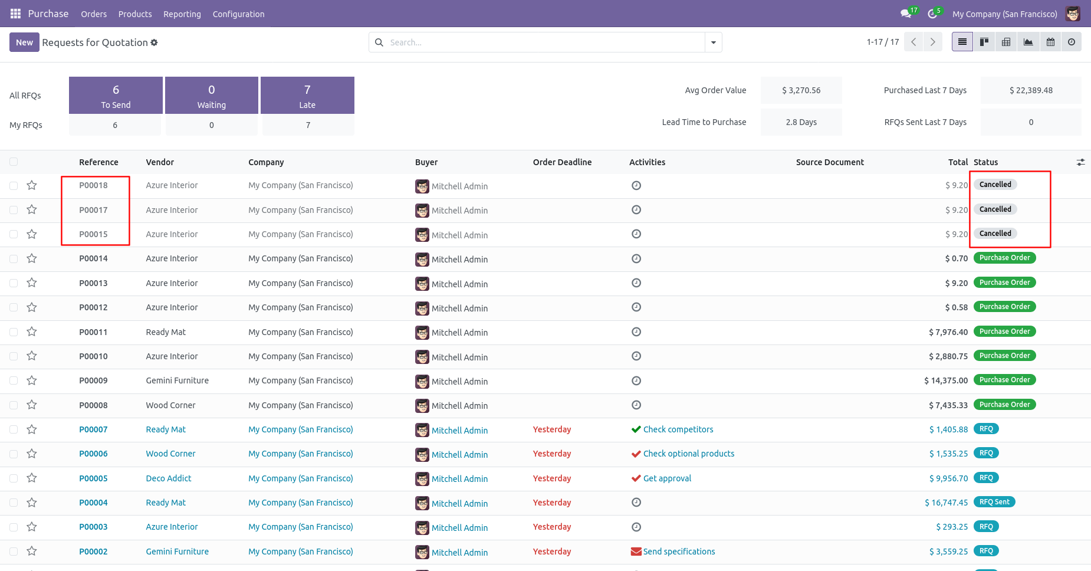
Task: Click the New button
Action: [x=24, y=42]
